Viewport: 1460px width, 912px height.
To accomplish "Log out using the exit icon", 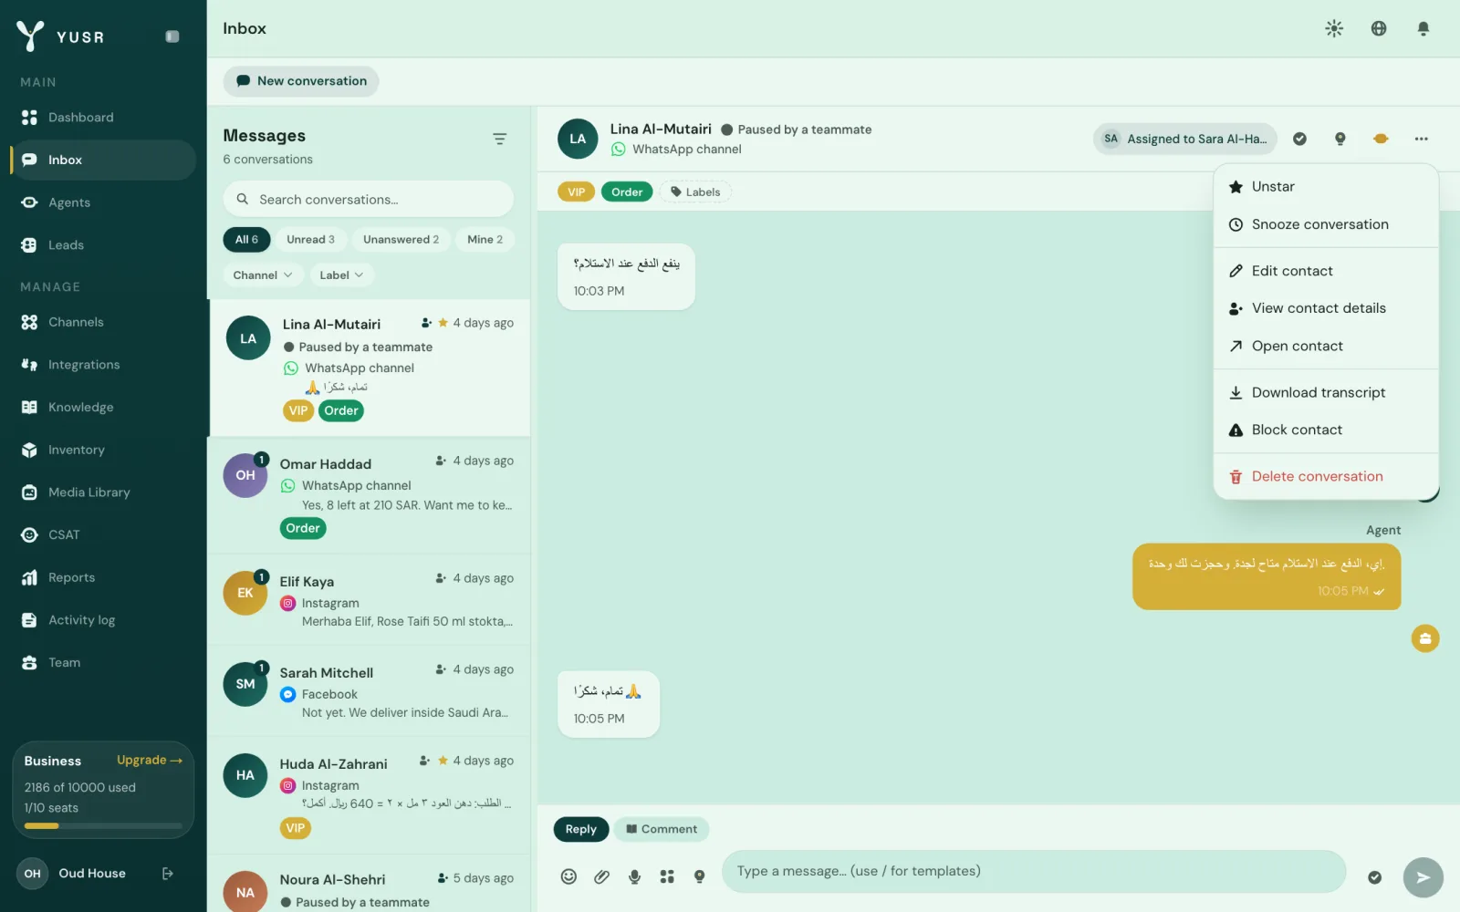I will click(167, 874).
